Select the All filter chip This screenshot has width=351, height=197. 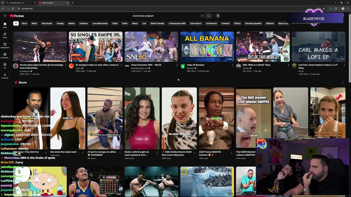click(x=16, y=23)
